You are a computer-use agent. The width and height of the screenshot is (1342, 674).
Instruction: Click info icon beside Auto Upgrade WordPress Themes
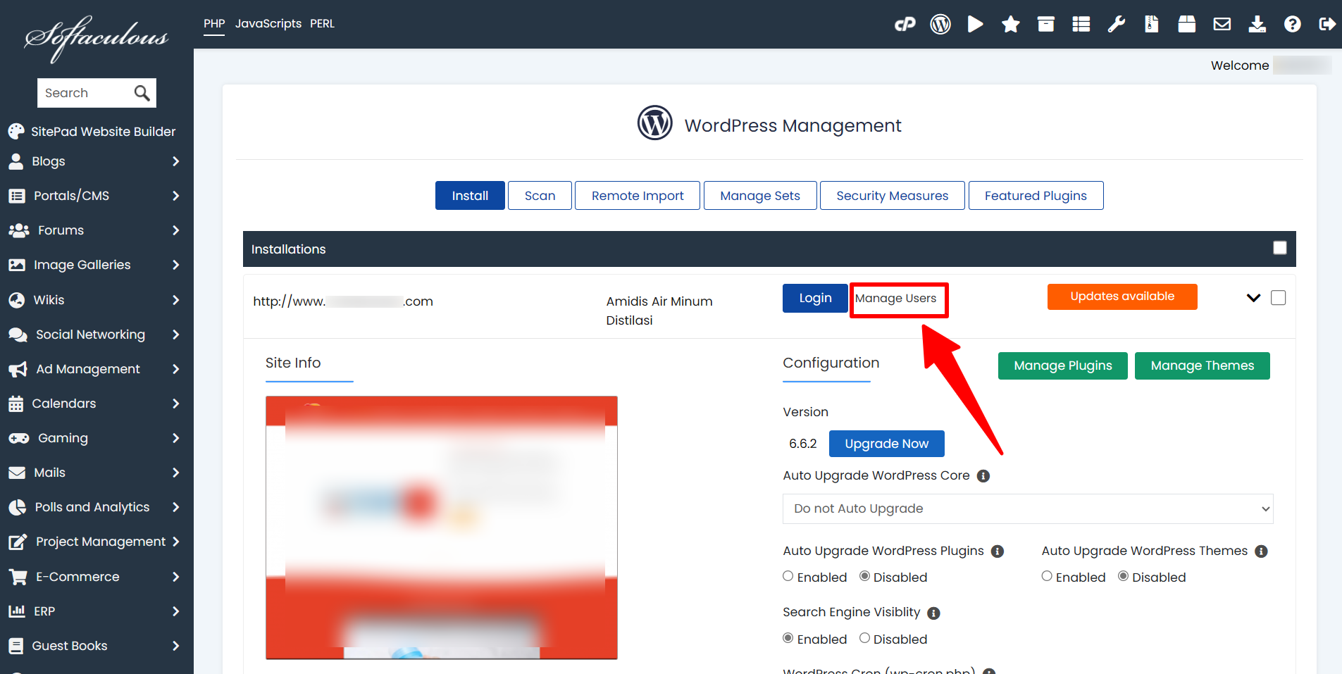pos(1262,551)
